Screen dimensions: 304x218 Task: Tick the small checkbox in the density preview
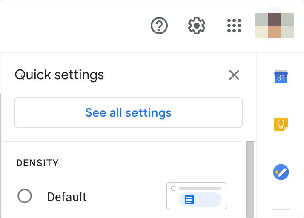pos(173,189)
